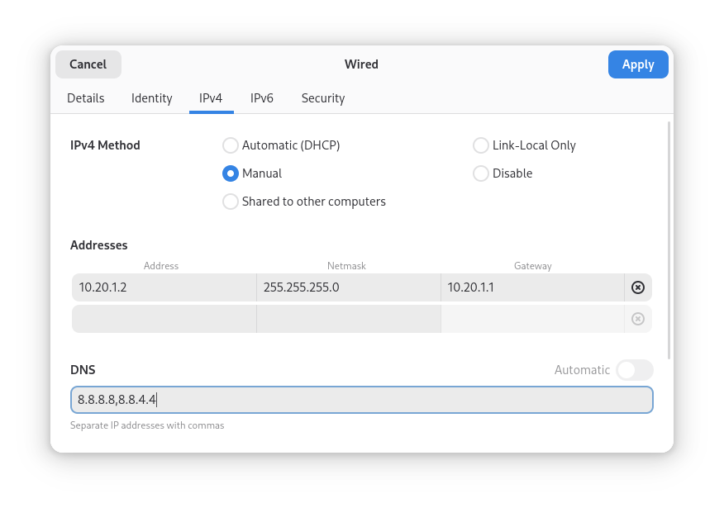The width and height of the screenshot is (724, 508).
Task: Click the 255.255.255.0 Netmask field
Action: (x=347, y=287)
